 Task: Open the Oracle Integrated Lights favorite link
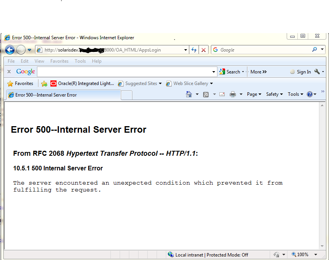[x=82, y=83]
